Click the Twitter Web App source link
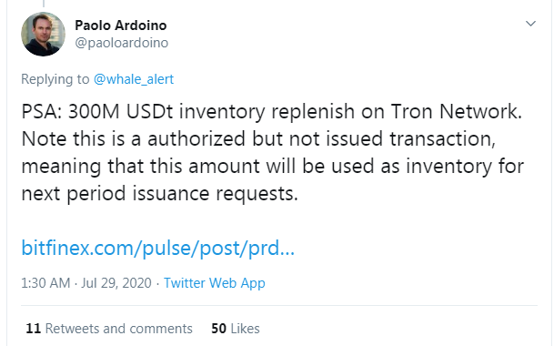The width and height of the screenshot is (554, 346). (215, 283)
